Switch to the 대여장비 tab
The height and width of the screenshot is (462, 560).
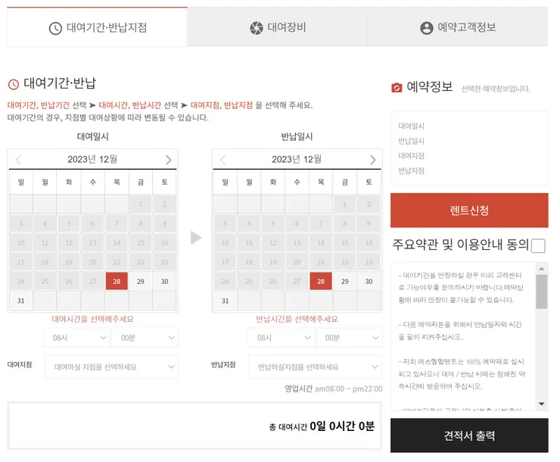coord(278,28)
